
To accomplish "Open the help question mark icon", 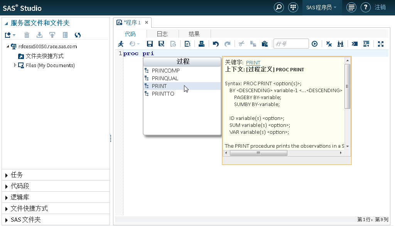I will point(365,7).
